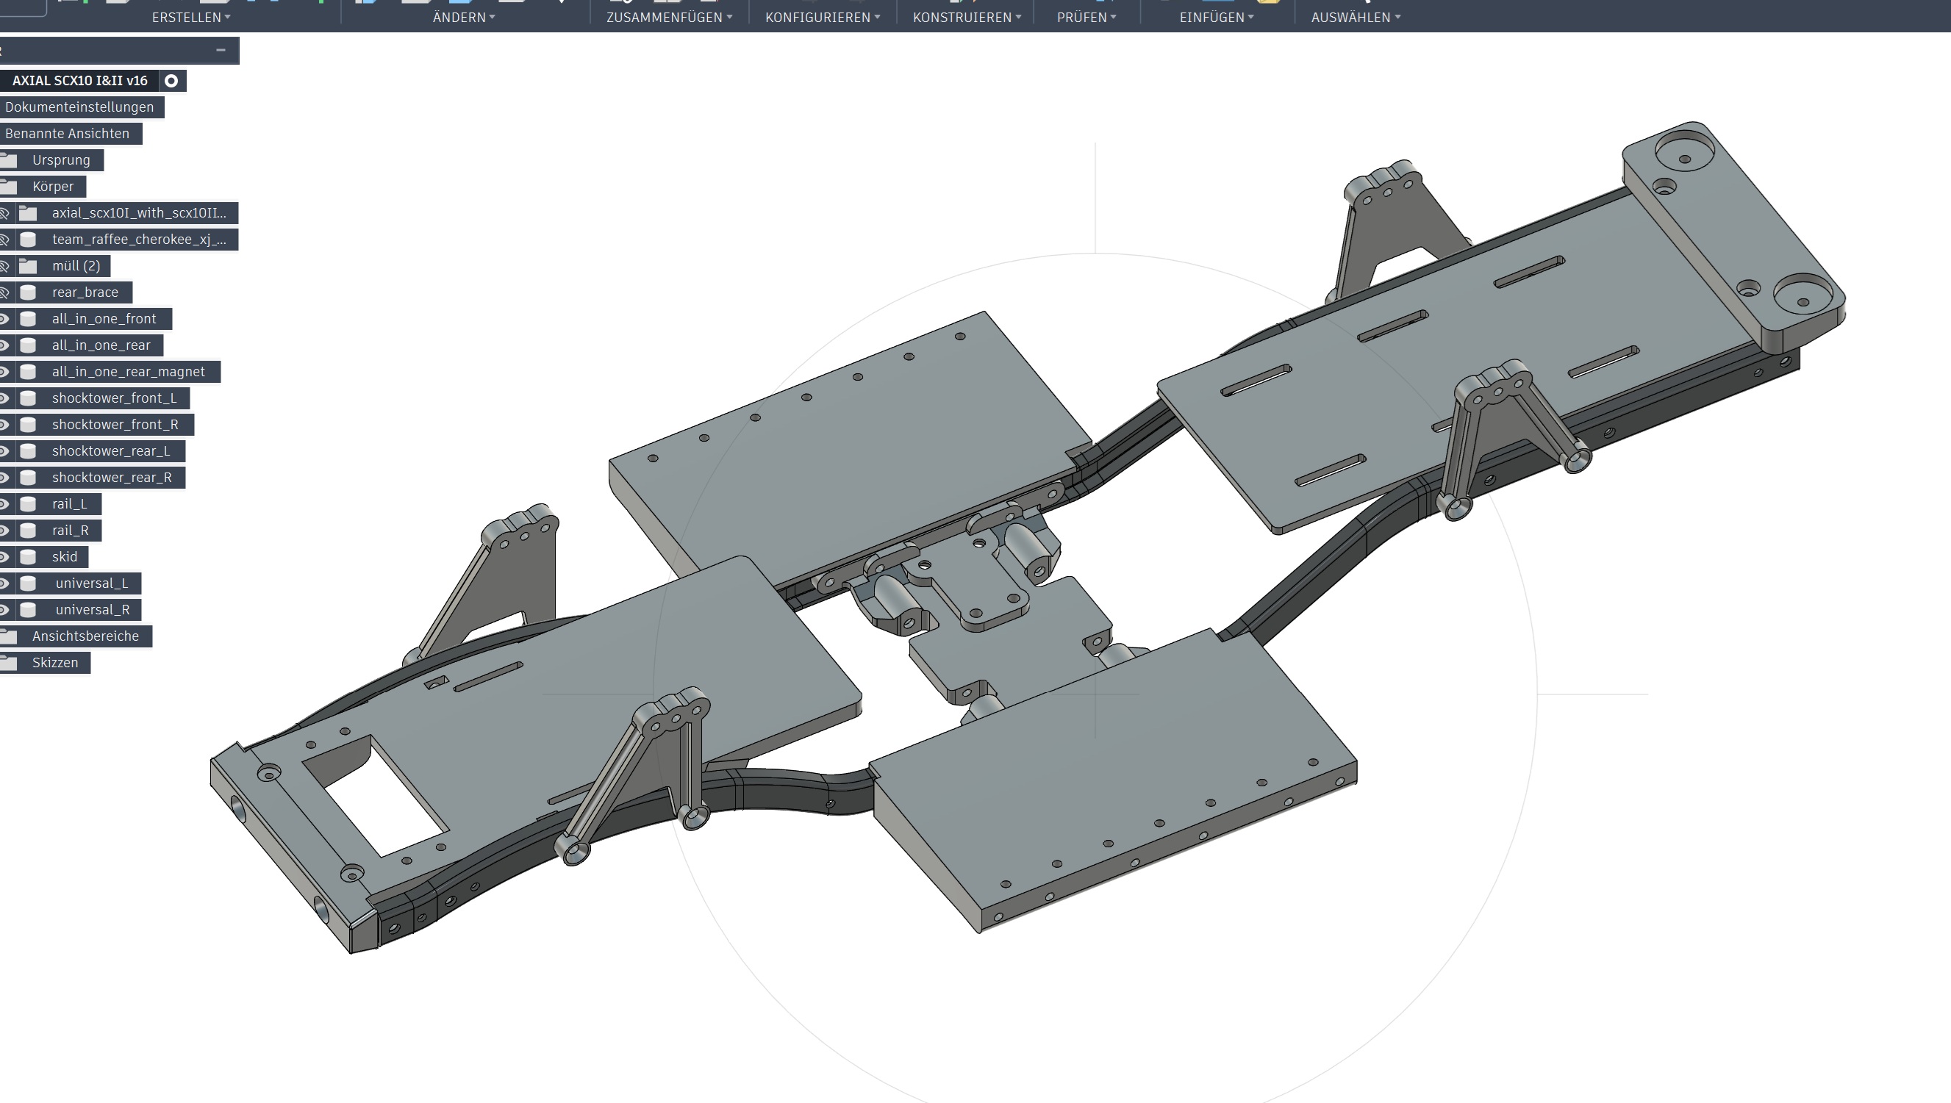This screenshot has width=1951, height=1103.
Task: Select the label 'müll (2)'
Action: (x=76, y=266)
